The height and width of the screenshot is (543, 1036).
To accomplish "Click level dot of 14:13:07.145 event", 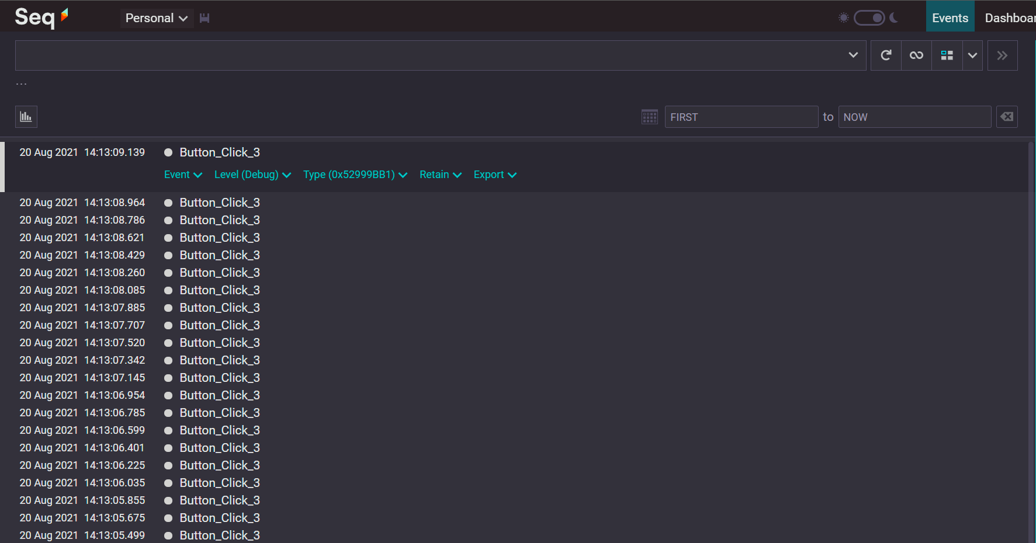I will pos(168,378).
